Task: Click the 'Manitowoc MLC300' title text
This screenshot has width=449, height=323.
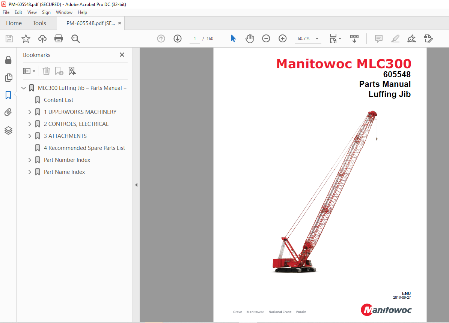Action: pyautogui.click(x=344, y=64)
